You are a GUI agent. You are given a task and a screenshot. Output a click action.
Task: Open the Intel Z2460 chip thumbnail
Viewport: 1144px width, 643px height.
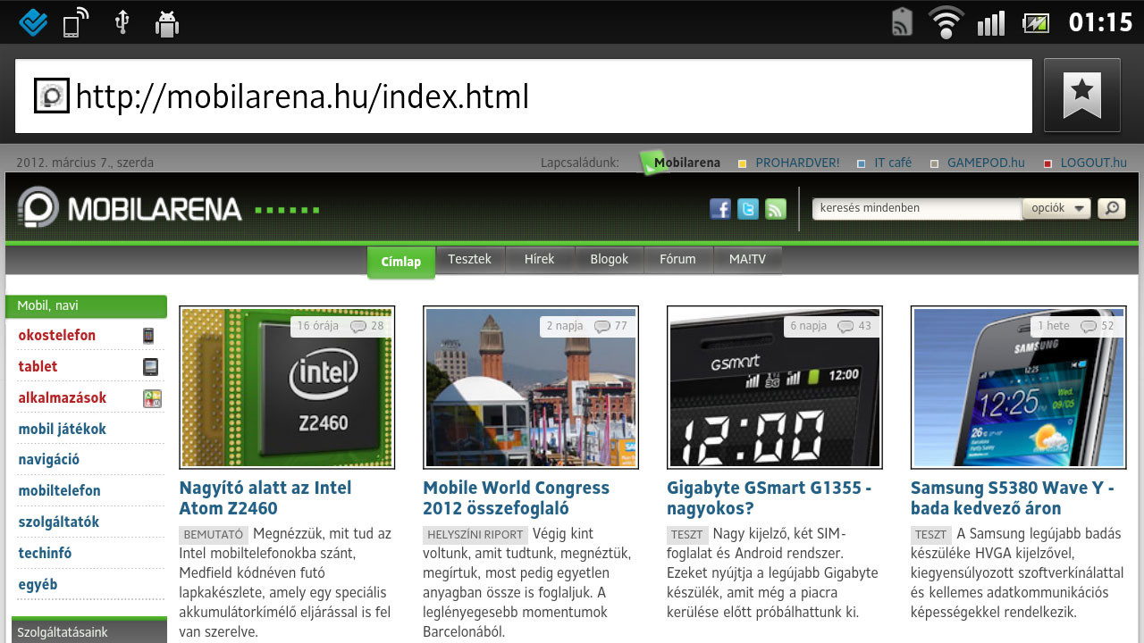pyautogui.click(x=287, y=388)
